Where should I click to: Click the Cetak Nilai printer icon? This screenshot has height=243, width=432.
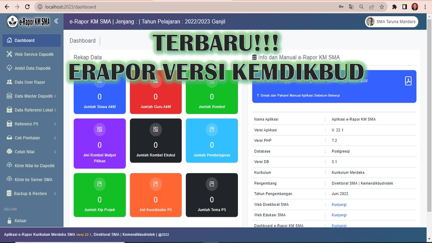9,152
